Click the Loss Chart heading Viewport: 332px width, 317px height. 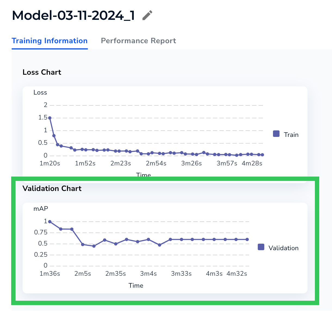(42, 72)
